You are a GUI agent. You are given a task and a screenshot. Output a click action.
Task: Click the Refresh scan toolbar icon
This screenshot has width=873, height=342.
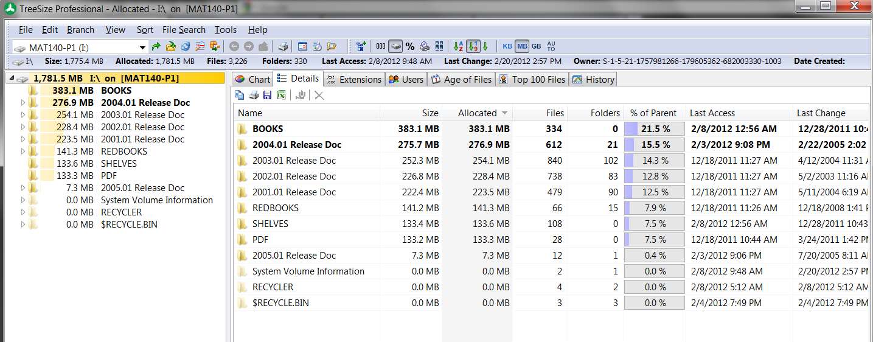tap(186, 46)
